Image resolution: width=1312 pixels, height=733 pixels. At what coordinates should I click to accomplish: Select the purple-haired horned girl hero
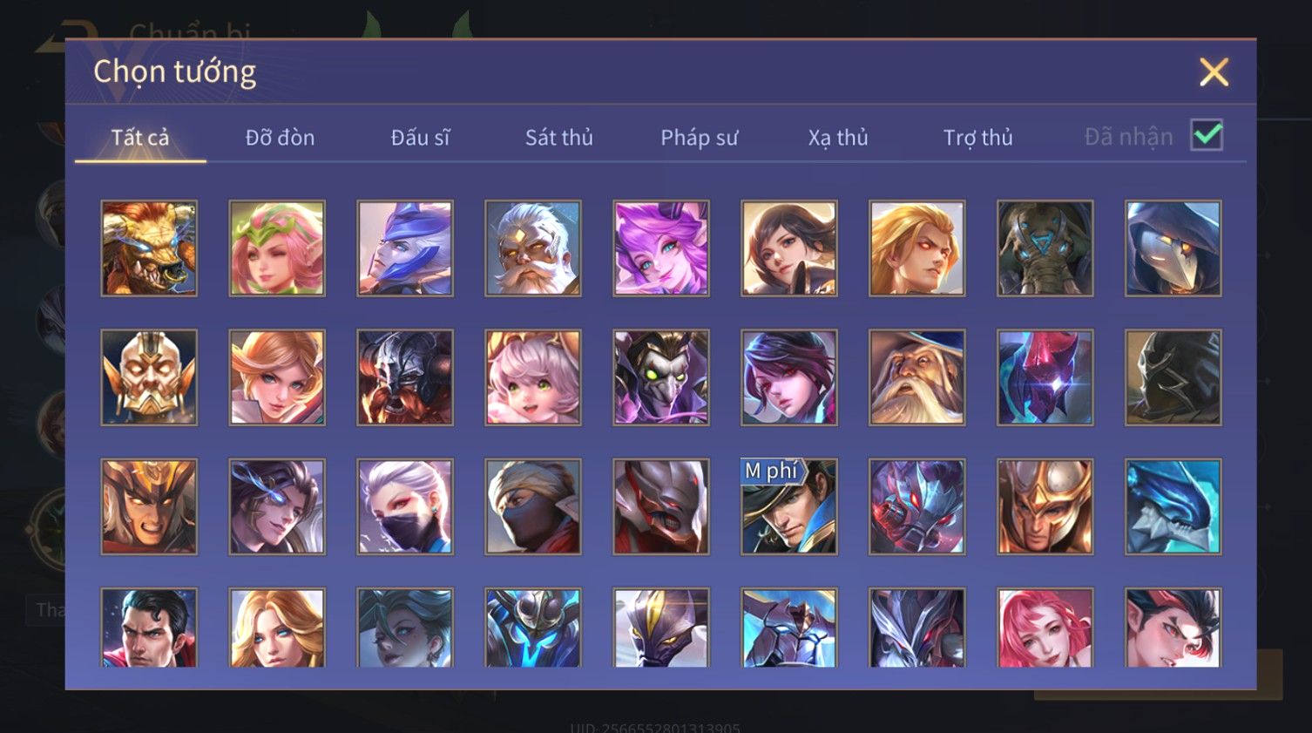pos(661,248)
